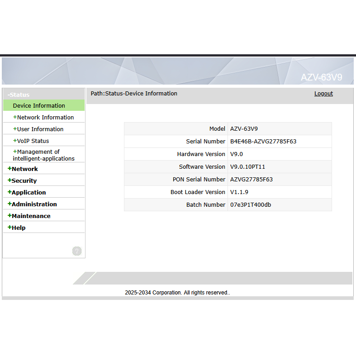The width and height of the screenshot is (356, 356).
Task: Click the Batch Number value 07e3P1T400db
Action: click(251, 205)
